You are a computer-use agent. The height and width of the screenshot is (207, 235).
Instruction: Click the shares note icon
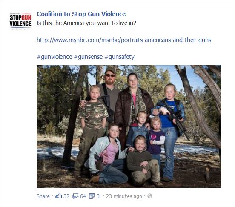click(x=92, y=196)
